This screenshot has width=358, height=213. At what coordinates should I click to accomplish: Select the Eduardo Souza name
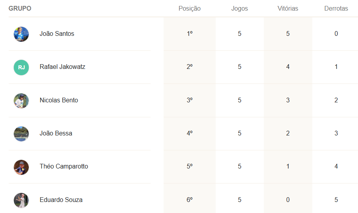(x=61, y=200)
